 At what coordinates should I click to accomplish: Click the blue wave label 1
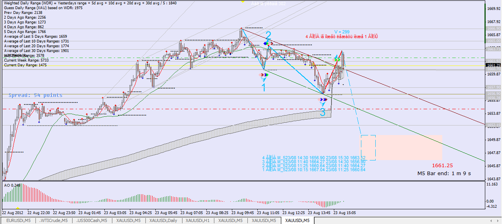[x=263, y=88]
